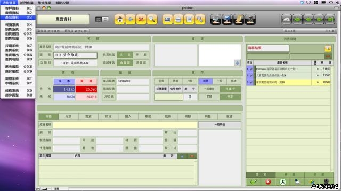Select the 本倉 warehouse toggle

(209, 97)
